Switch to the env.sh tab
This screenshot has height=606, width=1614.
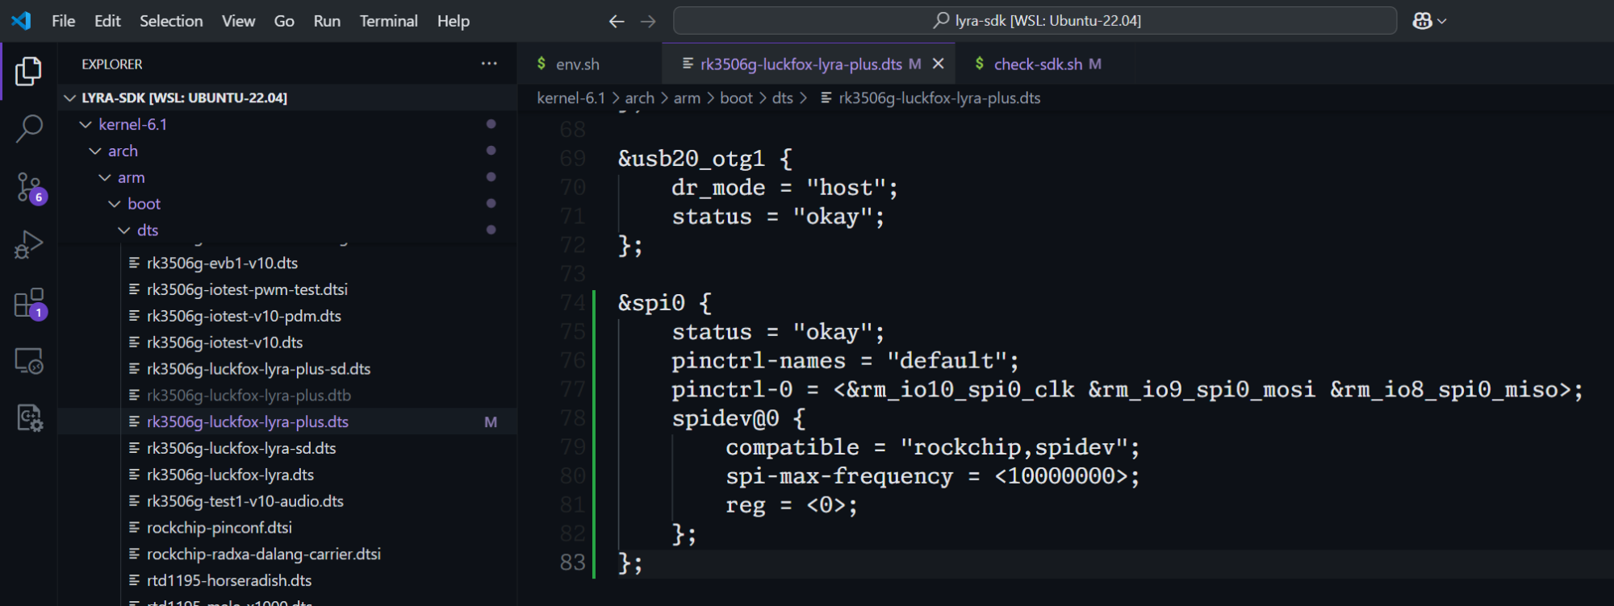click(589, 64)
